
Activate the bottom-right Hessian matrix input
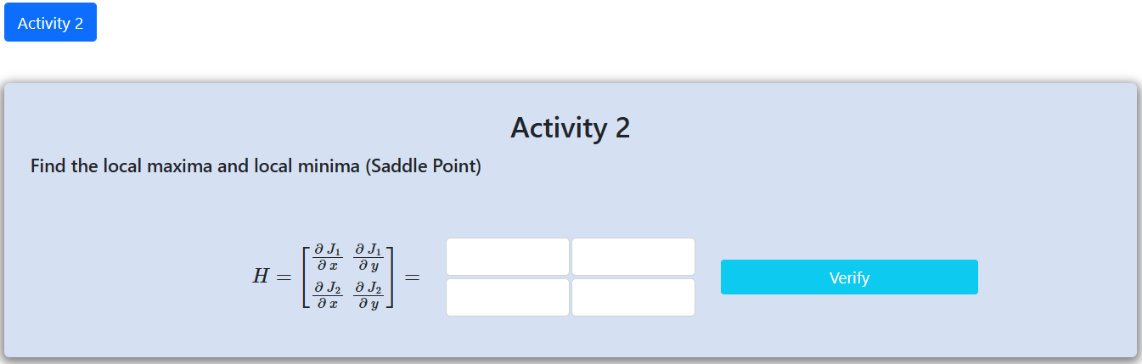pyautogui.click(x=633, y=297)
